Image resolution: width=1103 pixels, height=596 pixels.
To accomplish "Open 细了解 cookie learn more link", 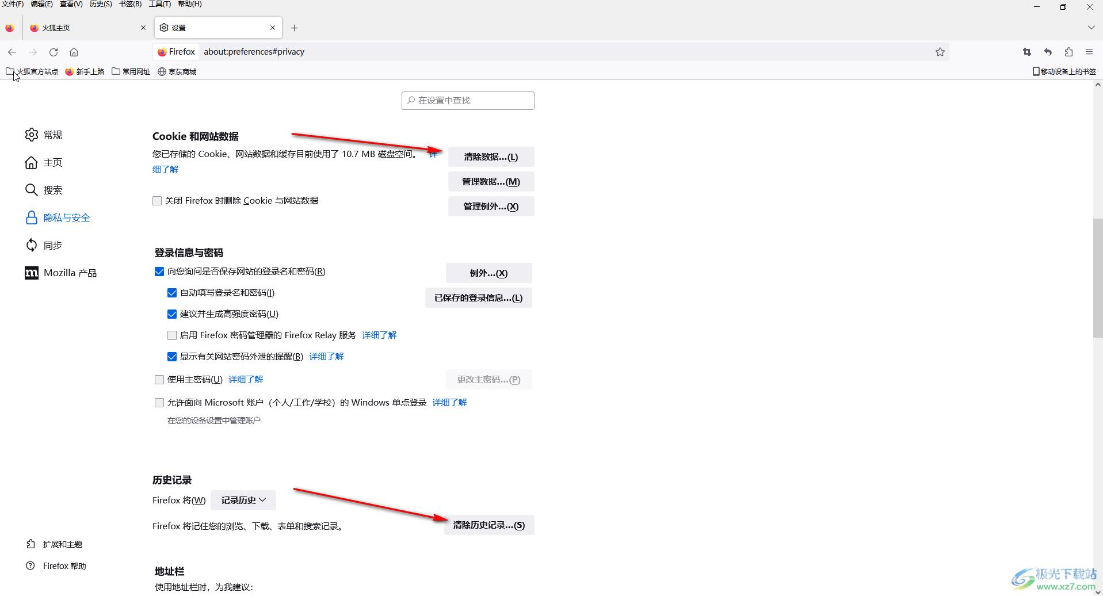I will [x=165, y=170].
